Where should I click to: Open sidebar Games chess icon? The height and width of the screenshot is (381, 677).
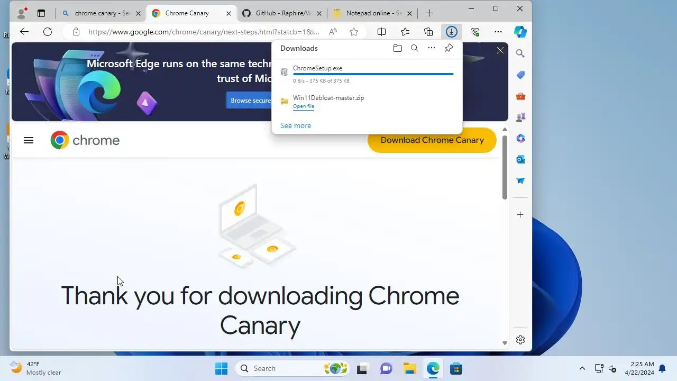pos(520,117)
